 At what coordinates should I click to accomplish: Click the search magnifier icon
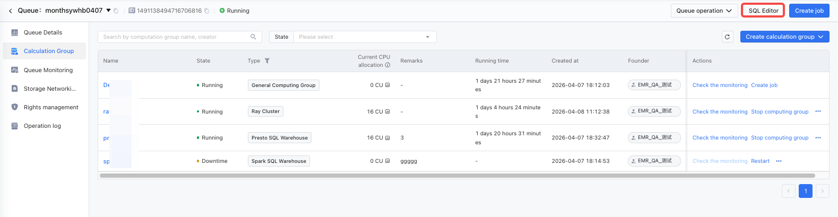(x=253, y=37)
